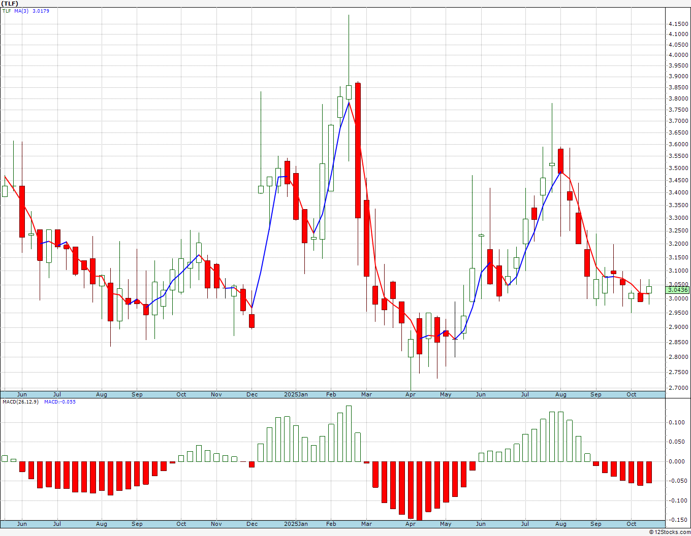Click the 0.100 MACD axis label

click(676, 422)
